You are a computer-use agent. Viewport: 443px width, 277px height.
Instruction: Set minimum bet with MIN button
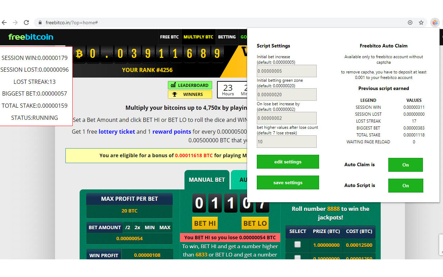tap(150, 227)
